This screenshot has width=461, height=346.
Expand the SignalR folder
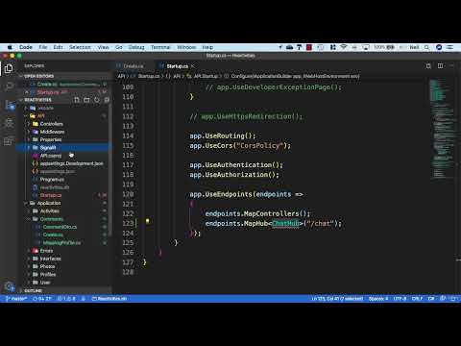tap(62, 148)
